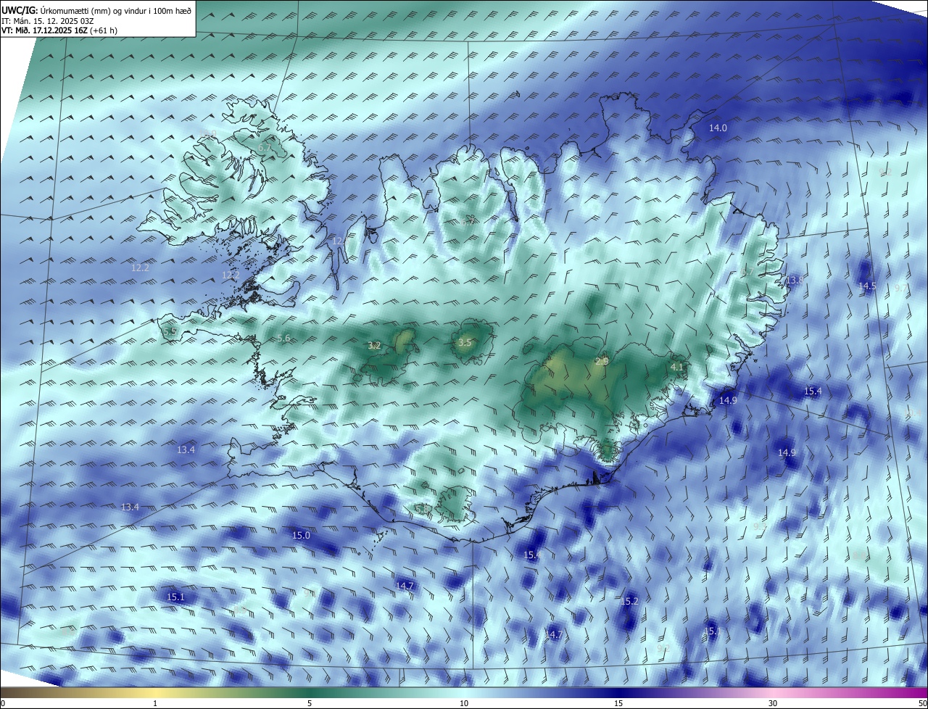Click the 0 tick on the color scale
The width and height of the screenshot is (928, 709).
(3, 703)
